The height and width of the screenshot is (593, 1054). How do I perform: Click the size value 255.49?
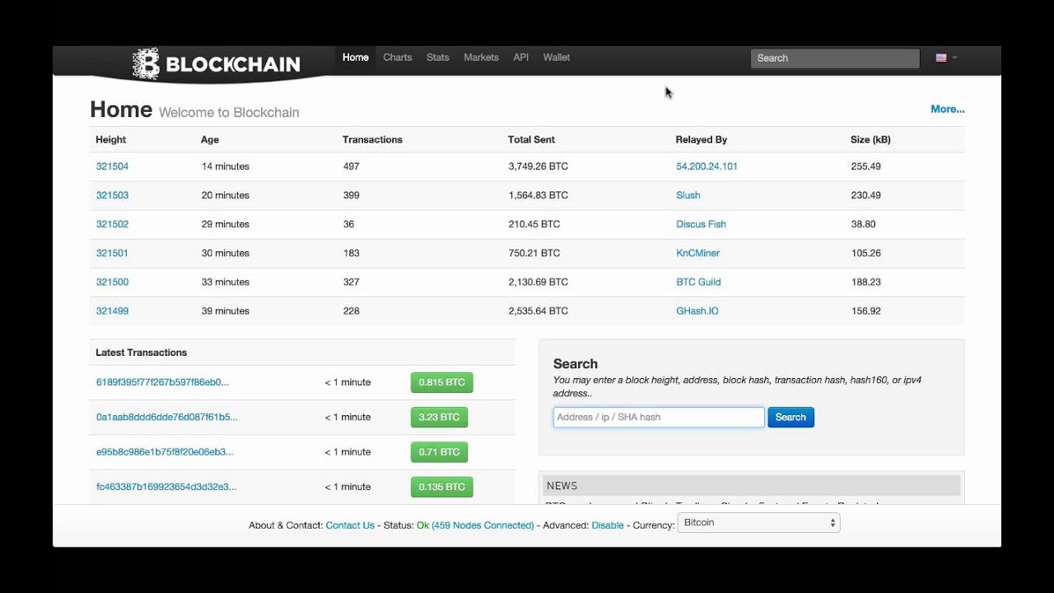click(x=865, y=166)
